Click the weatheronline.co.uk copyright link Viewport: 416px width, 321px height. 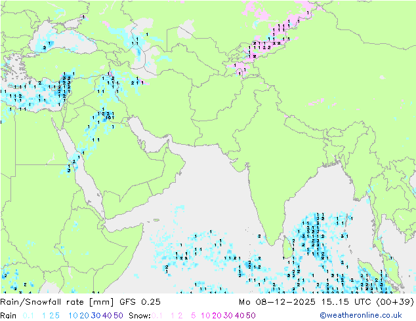tap(361, 315)
